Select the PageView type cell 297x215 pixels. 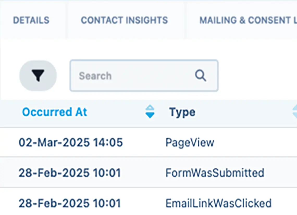click(190, 143)
